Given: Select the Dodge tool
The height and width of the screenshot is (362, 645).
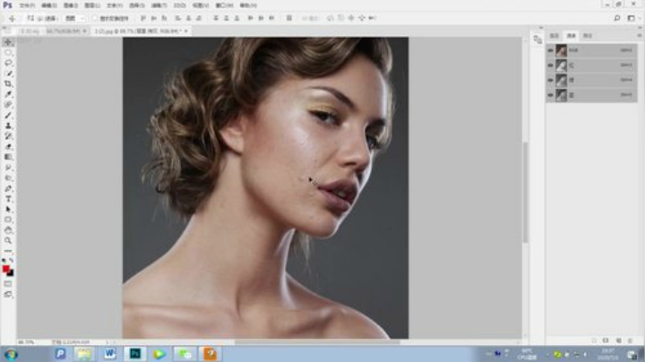Looking at the screenshot, I should tap(8, 177).
